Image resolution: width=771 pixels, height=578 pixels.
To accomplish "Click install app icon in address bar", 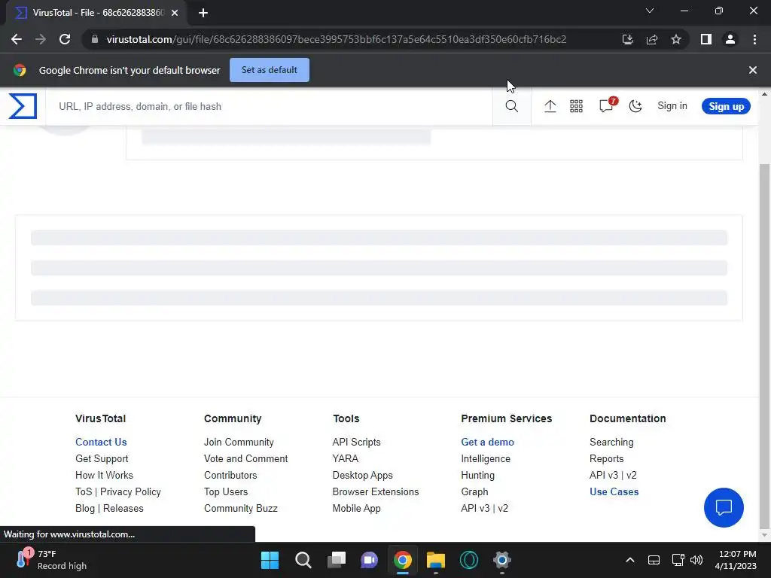I will coord(627,39).
